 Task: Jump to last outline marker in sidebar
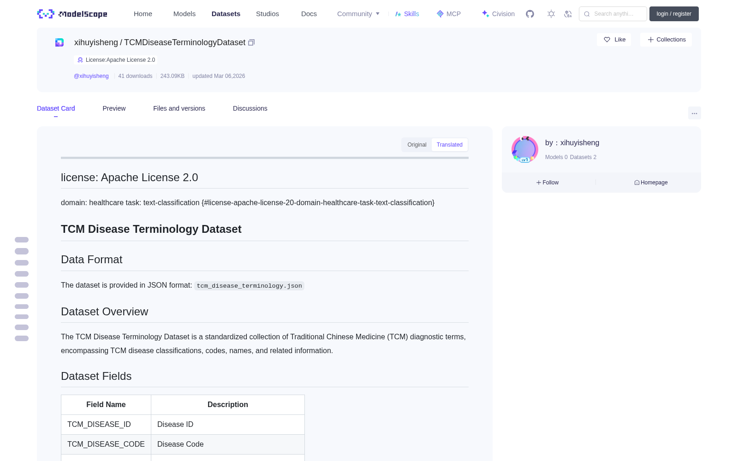click(22, 338)
